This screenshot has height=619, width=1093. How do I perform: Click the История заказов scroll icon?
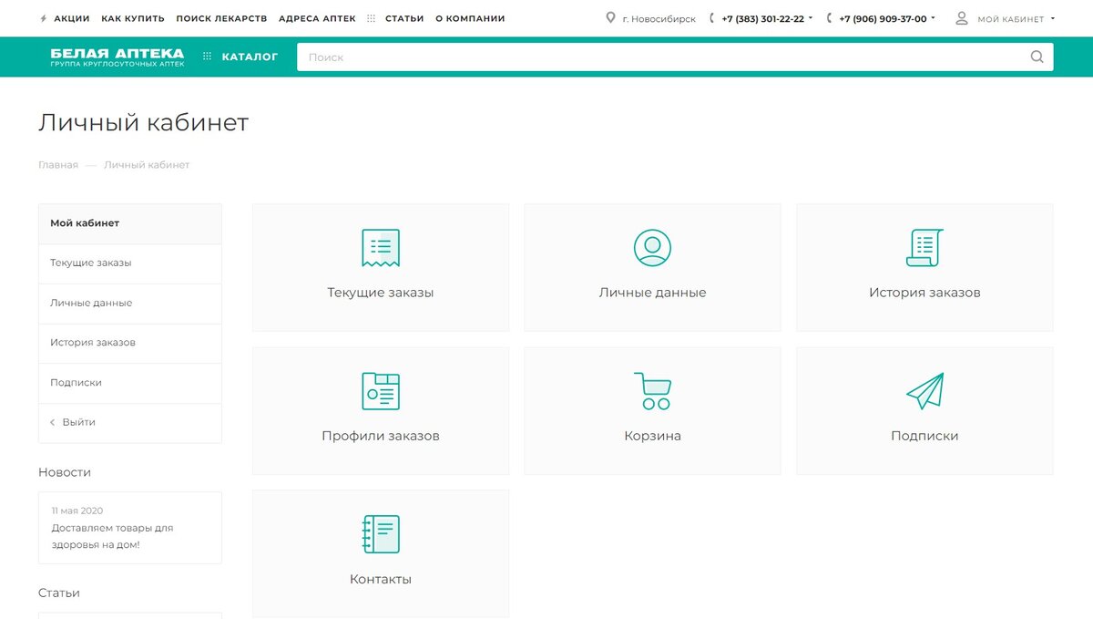pyautogui.click(x=924, y=248)
